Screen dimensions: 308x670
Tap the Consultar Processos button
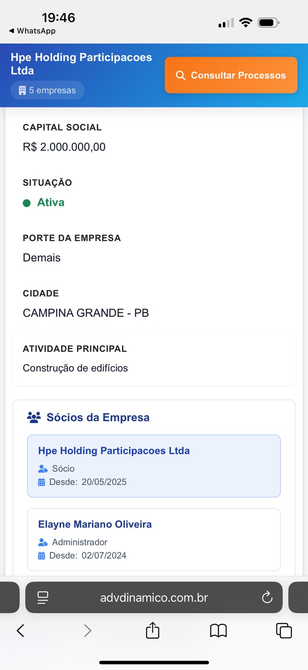231,75
